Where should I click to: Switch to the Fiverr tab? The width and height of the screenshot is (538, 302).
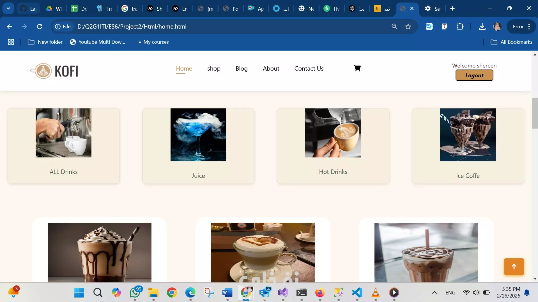(331, 9)
